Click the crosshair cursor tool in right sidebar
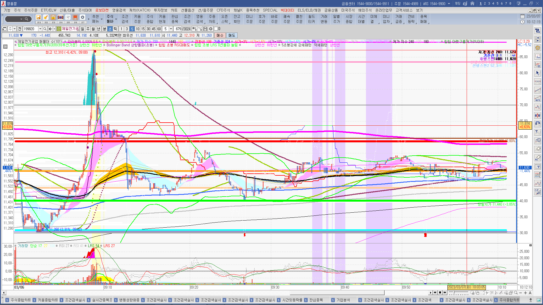 537,73
